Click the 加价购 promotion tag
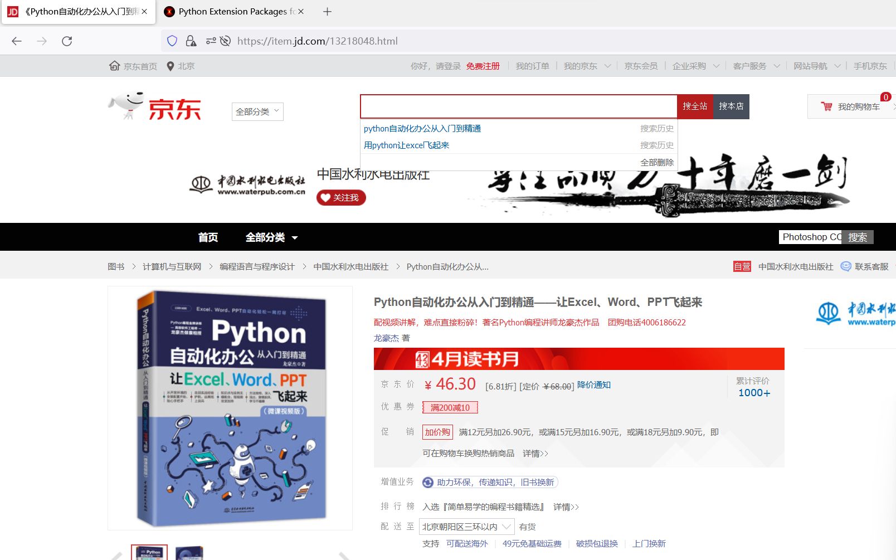The image size is (896, 560). 437,432
